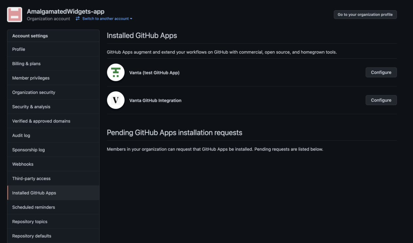
Task: Configure the Vanta (test GitHub App)
Action: tap(381, 72)
